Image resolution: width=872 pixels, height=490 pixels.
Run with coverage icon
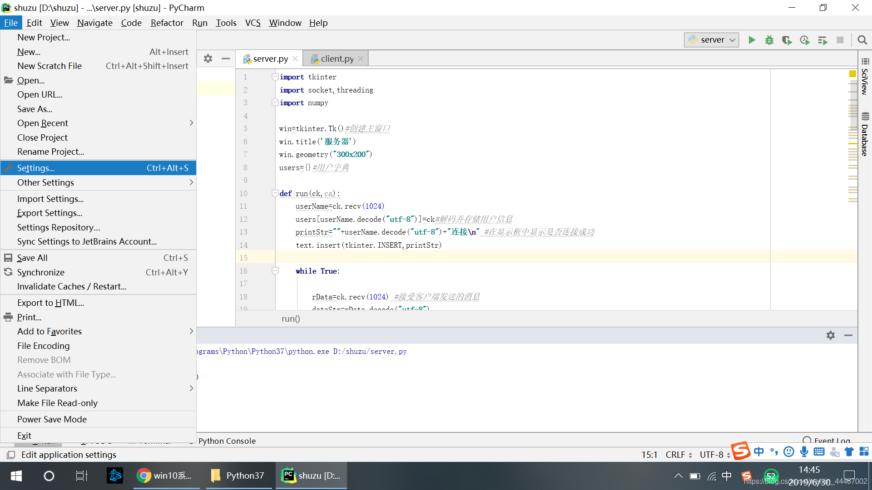pos(787,40)
